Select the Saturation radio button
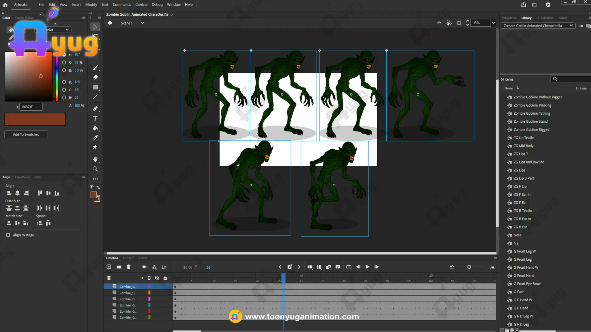The width and height of the screenshot is (591, 332). tap(64, 62)
